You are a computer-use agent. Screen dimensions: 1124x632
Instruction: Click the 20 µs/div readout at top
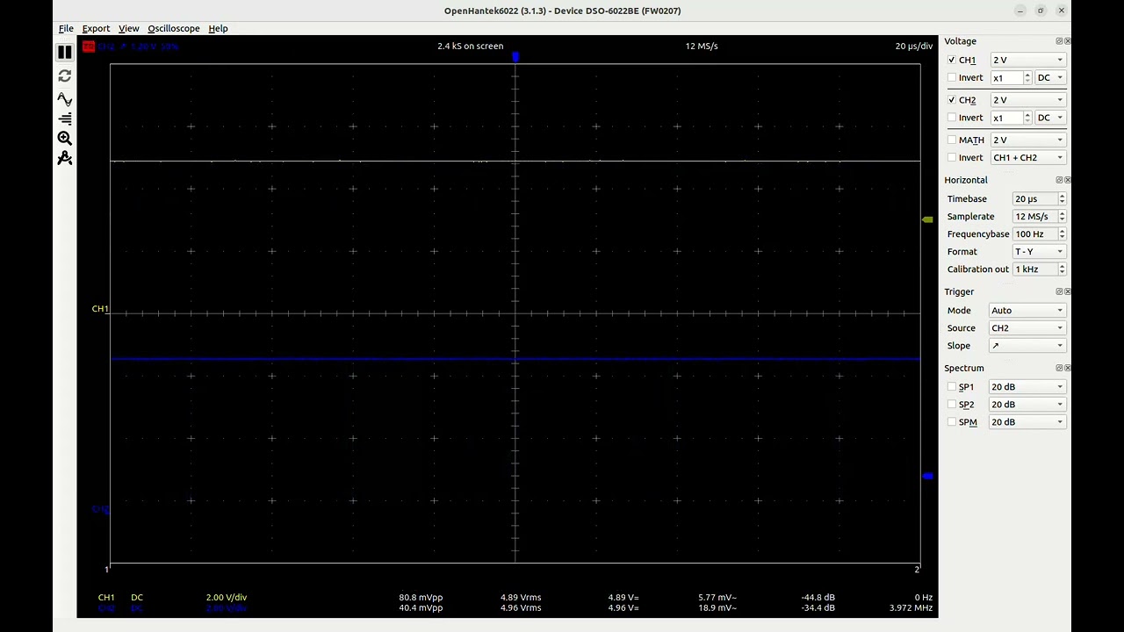[914, 47]
